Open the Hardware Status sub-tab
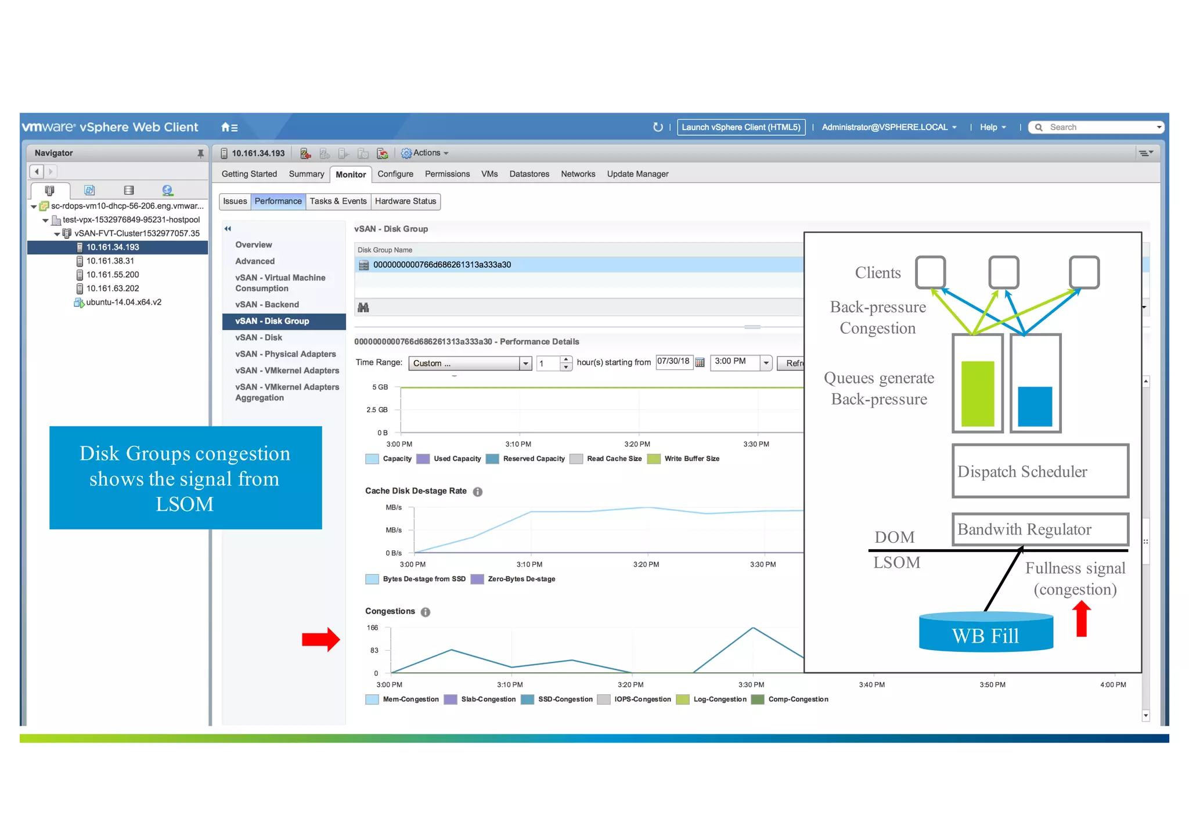1189x840 pixels. pyautogui.click(x=405, y=201)
